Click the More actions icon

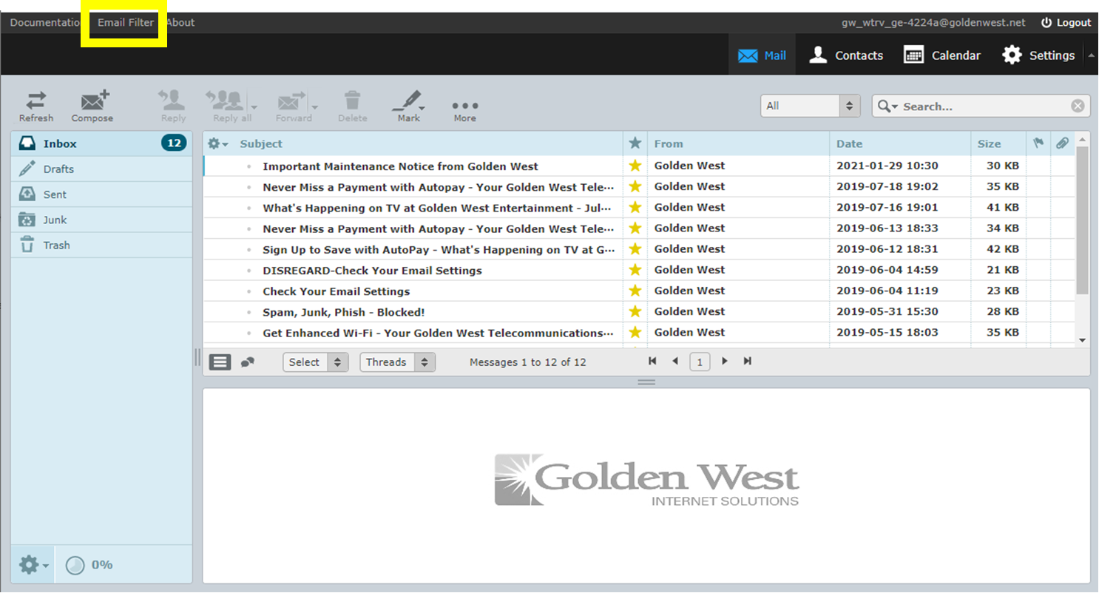tap(464, 105)
